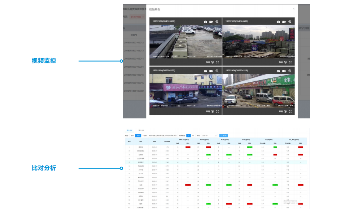Select device row 2019092903106004
The width and height of the screenshot is (341, 217).
[x=134, y=67]
